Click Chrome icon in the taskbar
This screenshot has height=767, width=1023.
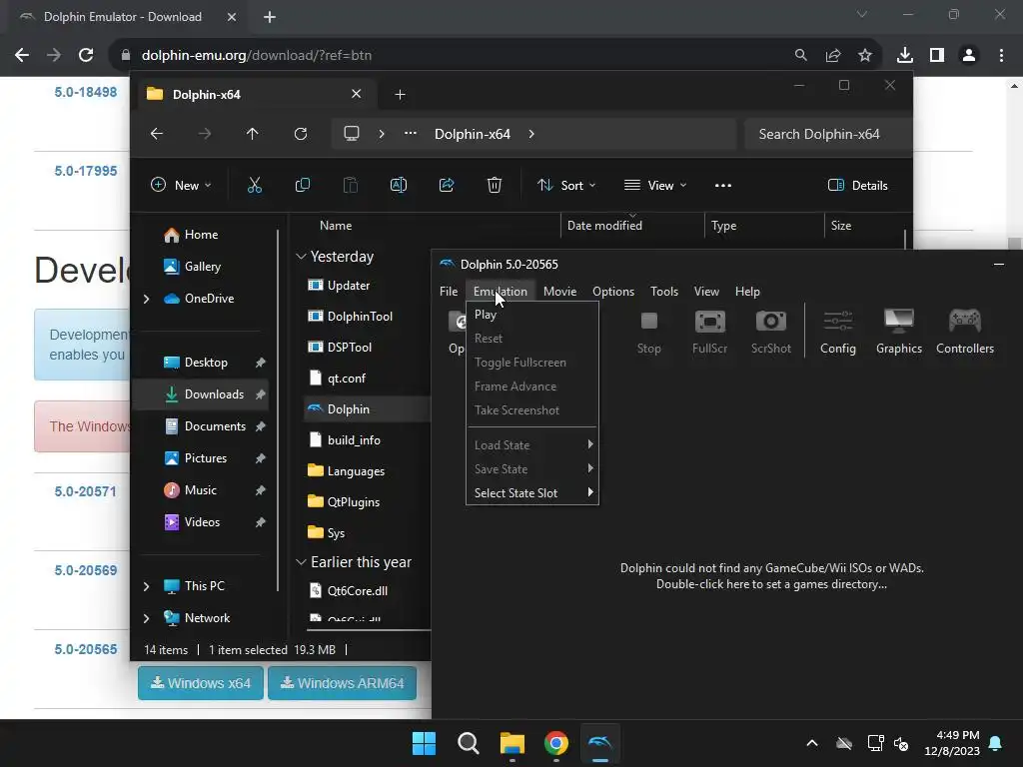tap(556, 743)
